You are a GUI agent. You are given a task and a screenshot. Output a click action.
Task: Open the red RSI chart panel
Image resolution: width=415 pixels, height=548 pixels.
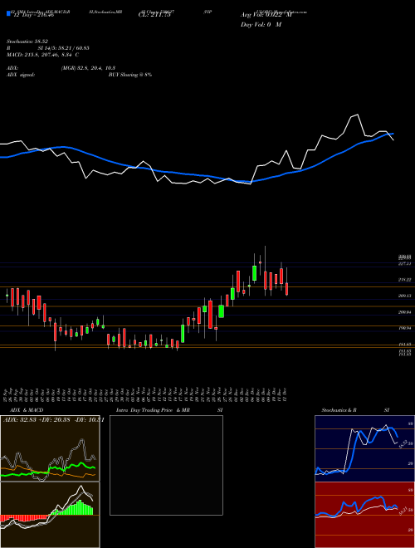click(364, 515)
